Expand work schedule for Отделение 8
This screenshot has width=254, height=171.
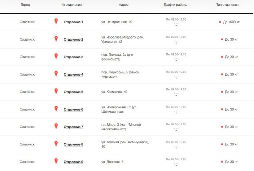(x=176, y=147)
